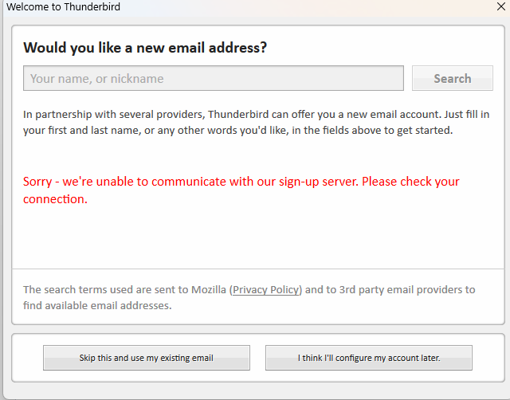Click 'find available email addresses.' footer line
This screenshot has width=510, height=400.
click(97, 305)
